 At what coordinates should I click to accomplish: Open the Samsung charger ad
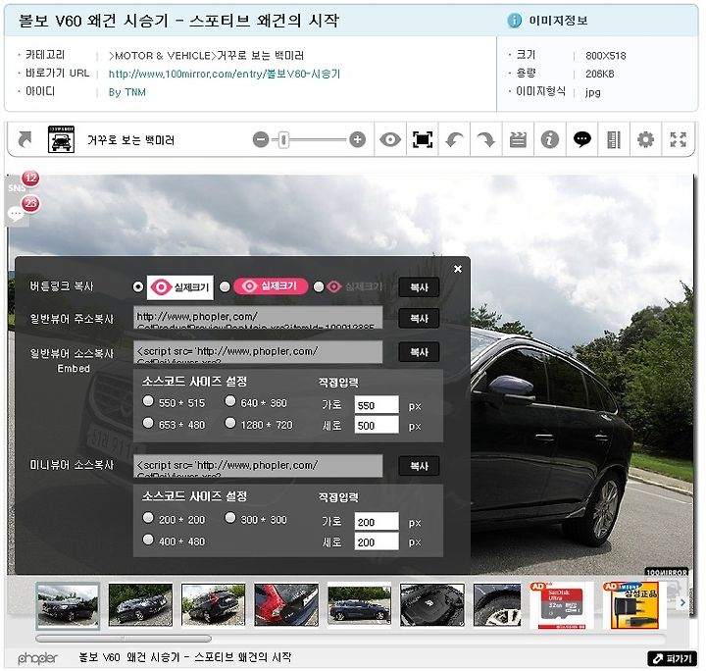point(634,605)
